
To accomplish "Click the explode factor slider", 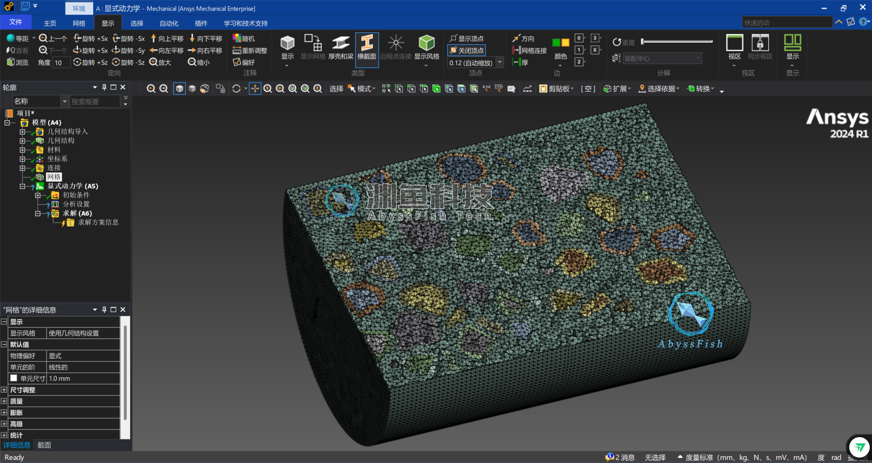I will coord(677,42).
